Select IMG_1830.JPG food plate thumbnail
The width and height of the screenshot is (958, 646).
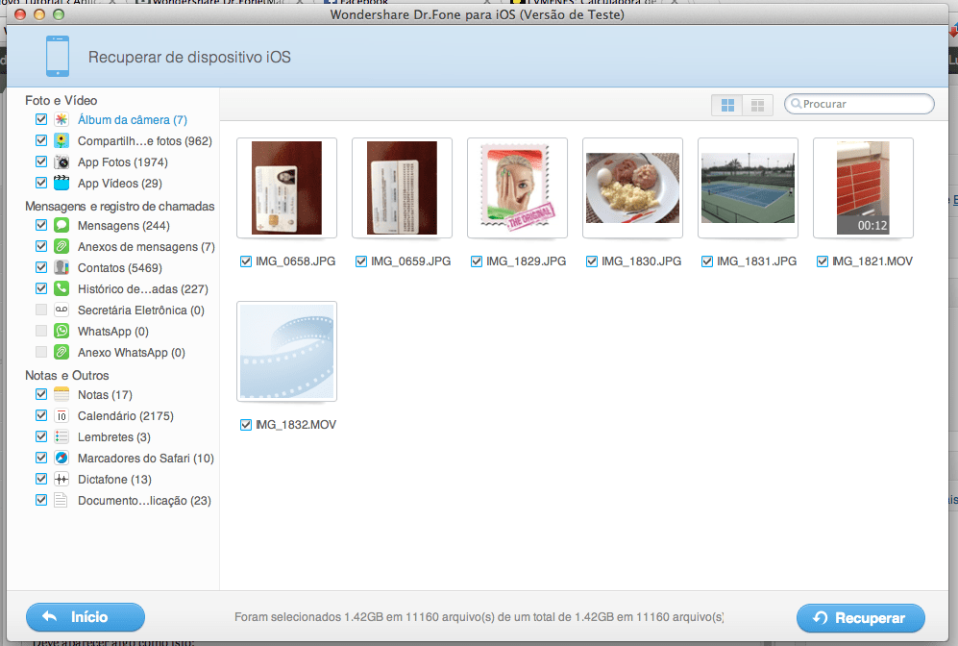click(x=632, y=187)
